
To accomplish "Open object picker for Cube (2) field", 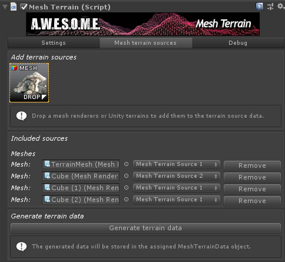I will (x=126, y=200).
